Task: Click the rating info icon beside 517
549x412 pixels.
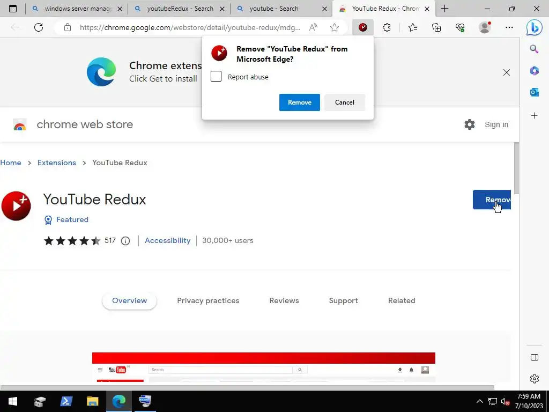Action: (125, 241)
